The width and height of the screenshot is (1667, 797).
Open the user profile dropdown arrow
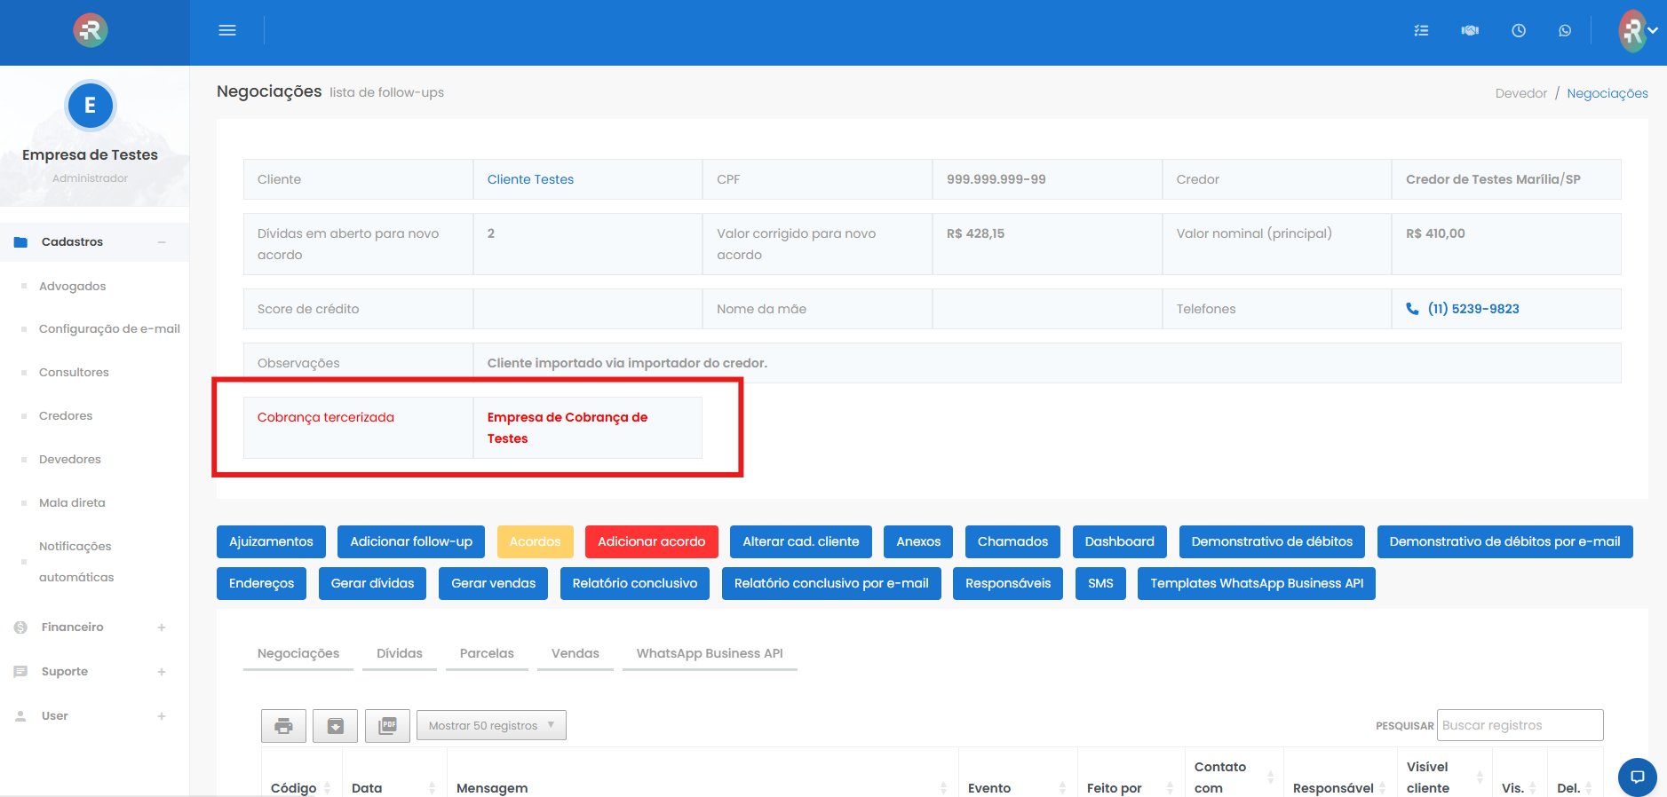[1653, 30]
